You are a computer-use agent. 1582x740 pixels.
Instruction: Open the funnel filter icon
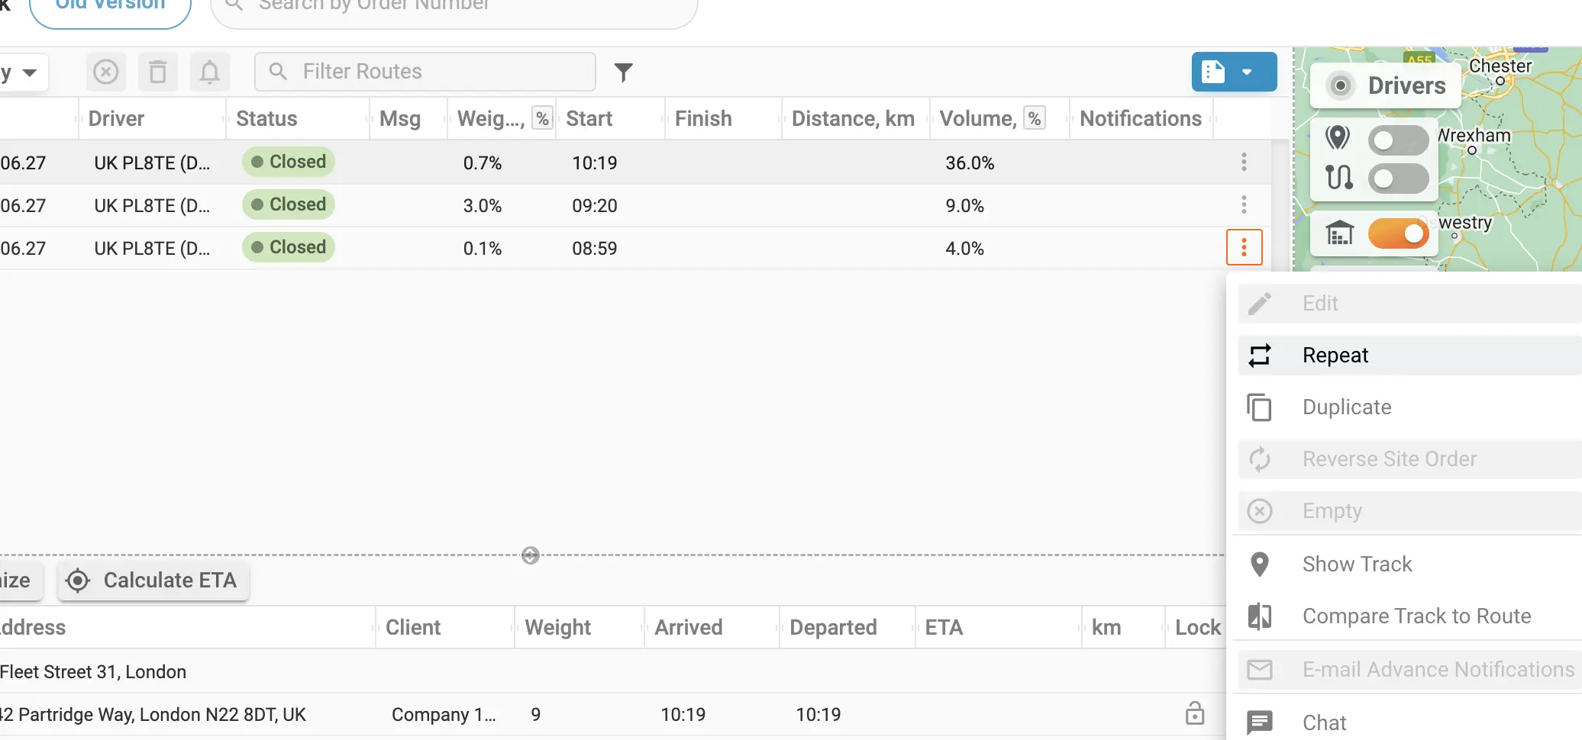click(624, 72)
